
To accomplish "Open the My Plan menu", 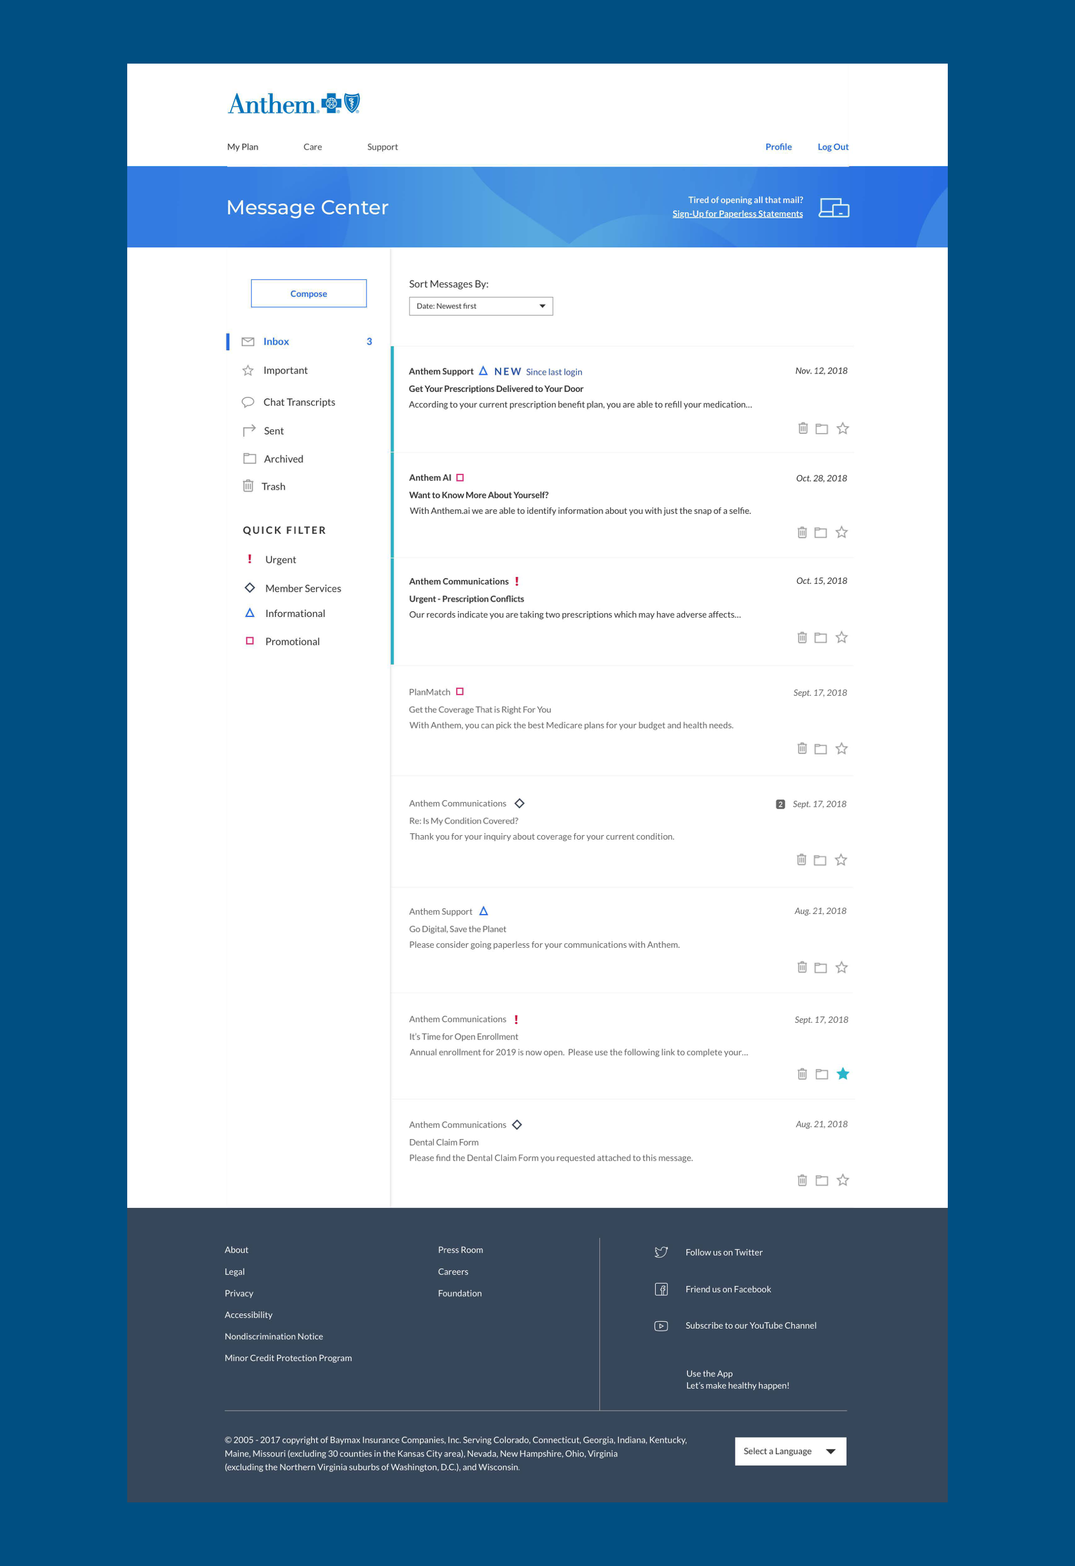I will pyautogui.click(x=242, y=147).
